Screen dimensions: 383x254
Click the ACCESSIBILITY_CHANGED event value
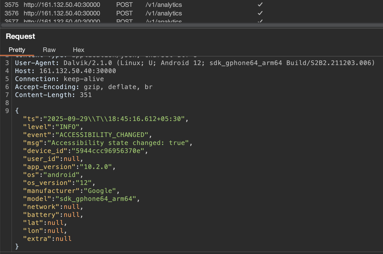pyautogui.click(x=102, y=135)
